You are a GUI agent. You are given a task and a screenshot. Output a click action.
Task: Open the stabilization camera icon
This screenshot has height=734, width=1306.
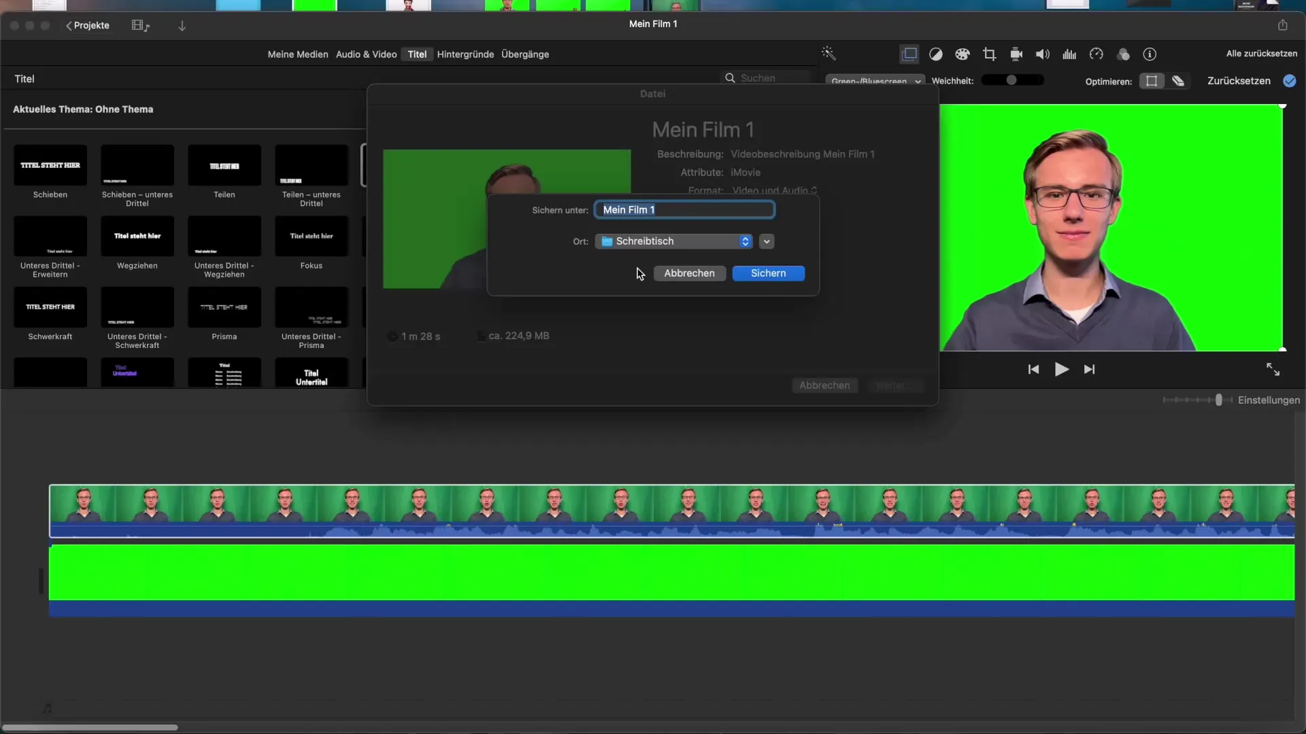[1016, 54]
